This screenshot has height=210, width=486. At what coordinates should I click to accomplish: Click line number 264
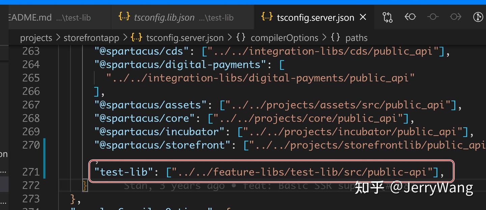(x=31, y=64)
